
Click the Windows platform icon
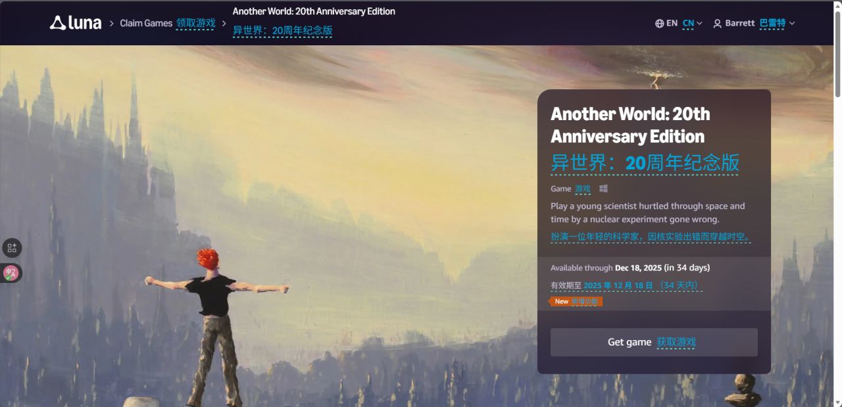(603, 189)
